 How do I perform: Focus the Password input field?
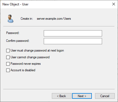[x=73, y=33]
